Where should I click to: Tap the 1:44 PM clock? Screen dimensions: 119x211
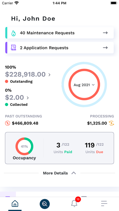click(x=59, y=3)
